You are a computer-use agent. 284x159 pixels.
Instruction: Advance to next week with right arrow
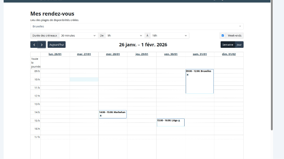(42, 45)
